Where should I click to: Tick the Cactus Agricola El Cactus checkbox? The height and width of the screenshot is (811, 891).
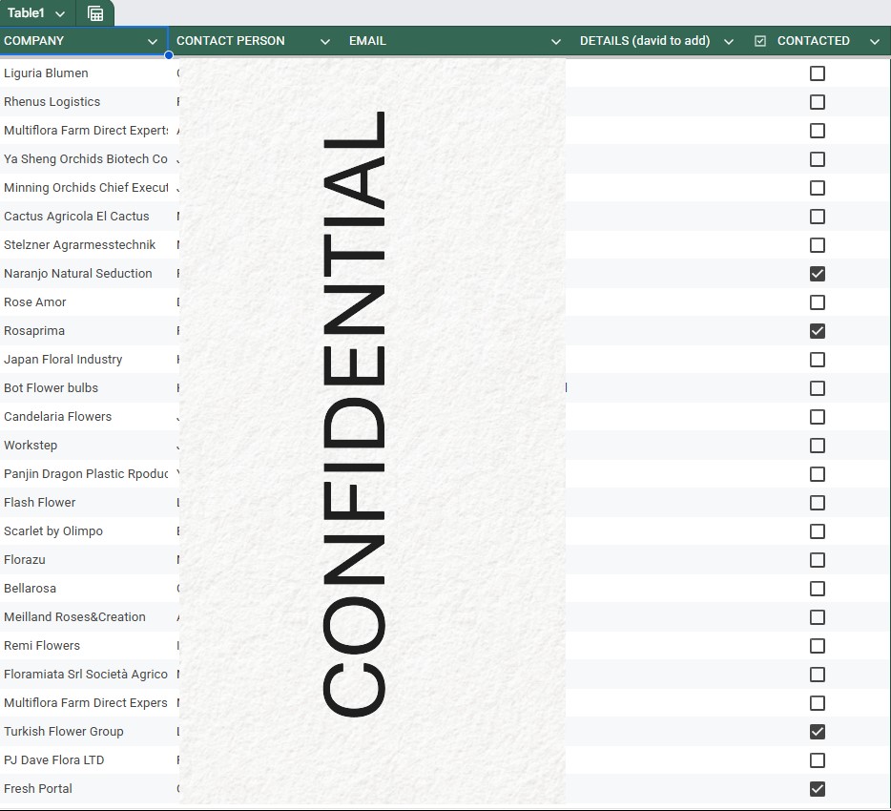(x=818, y=217)
